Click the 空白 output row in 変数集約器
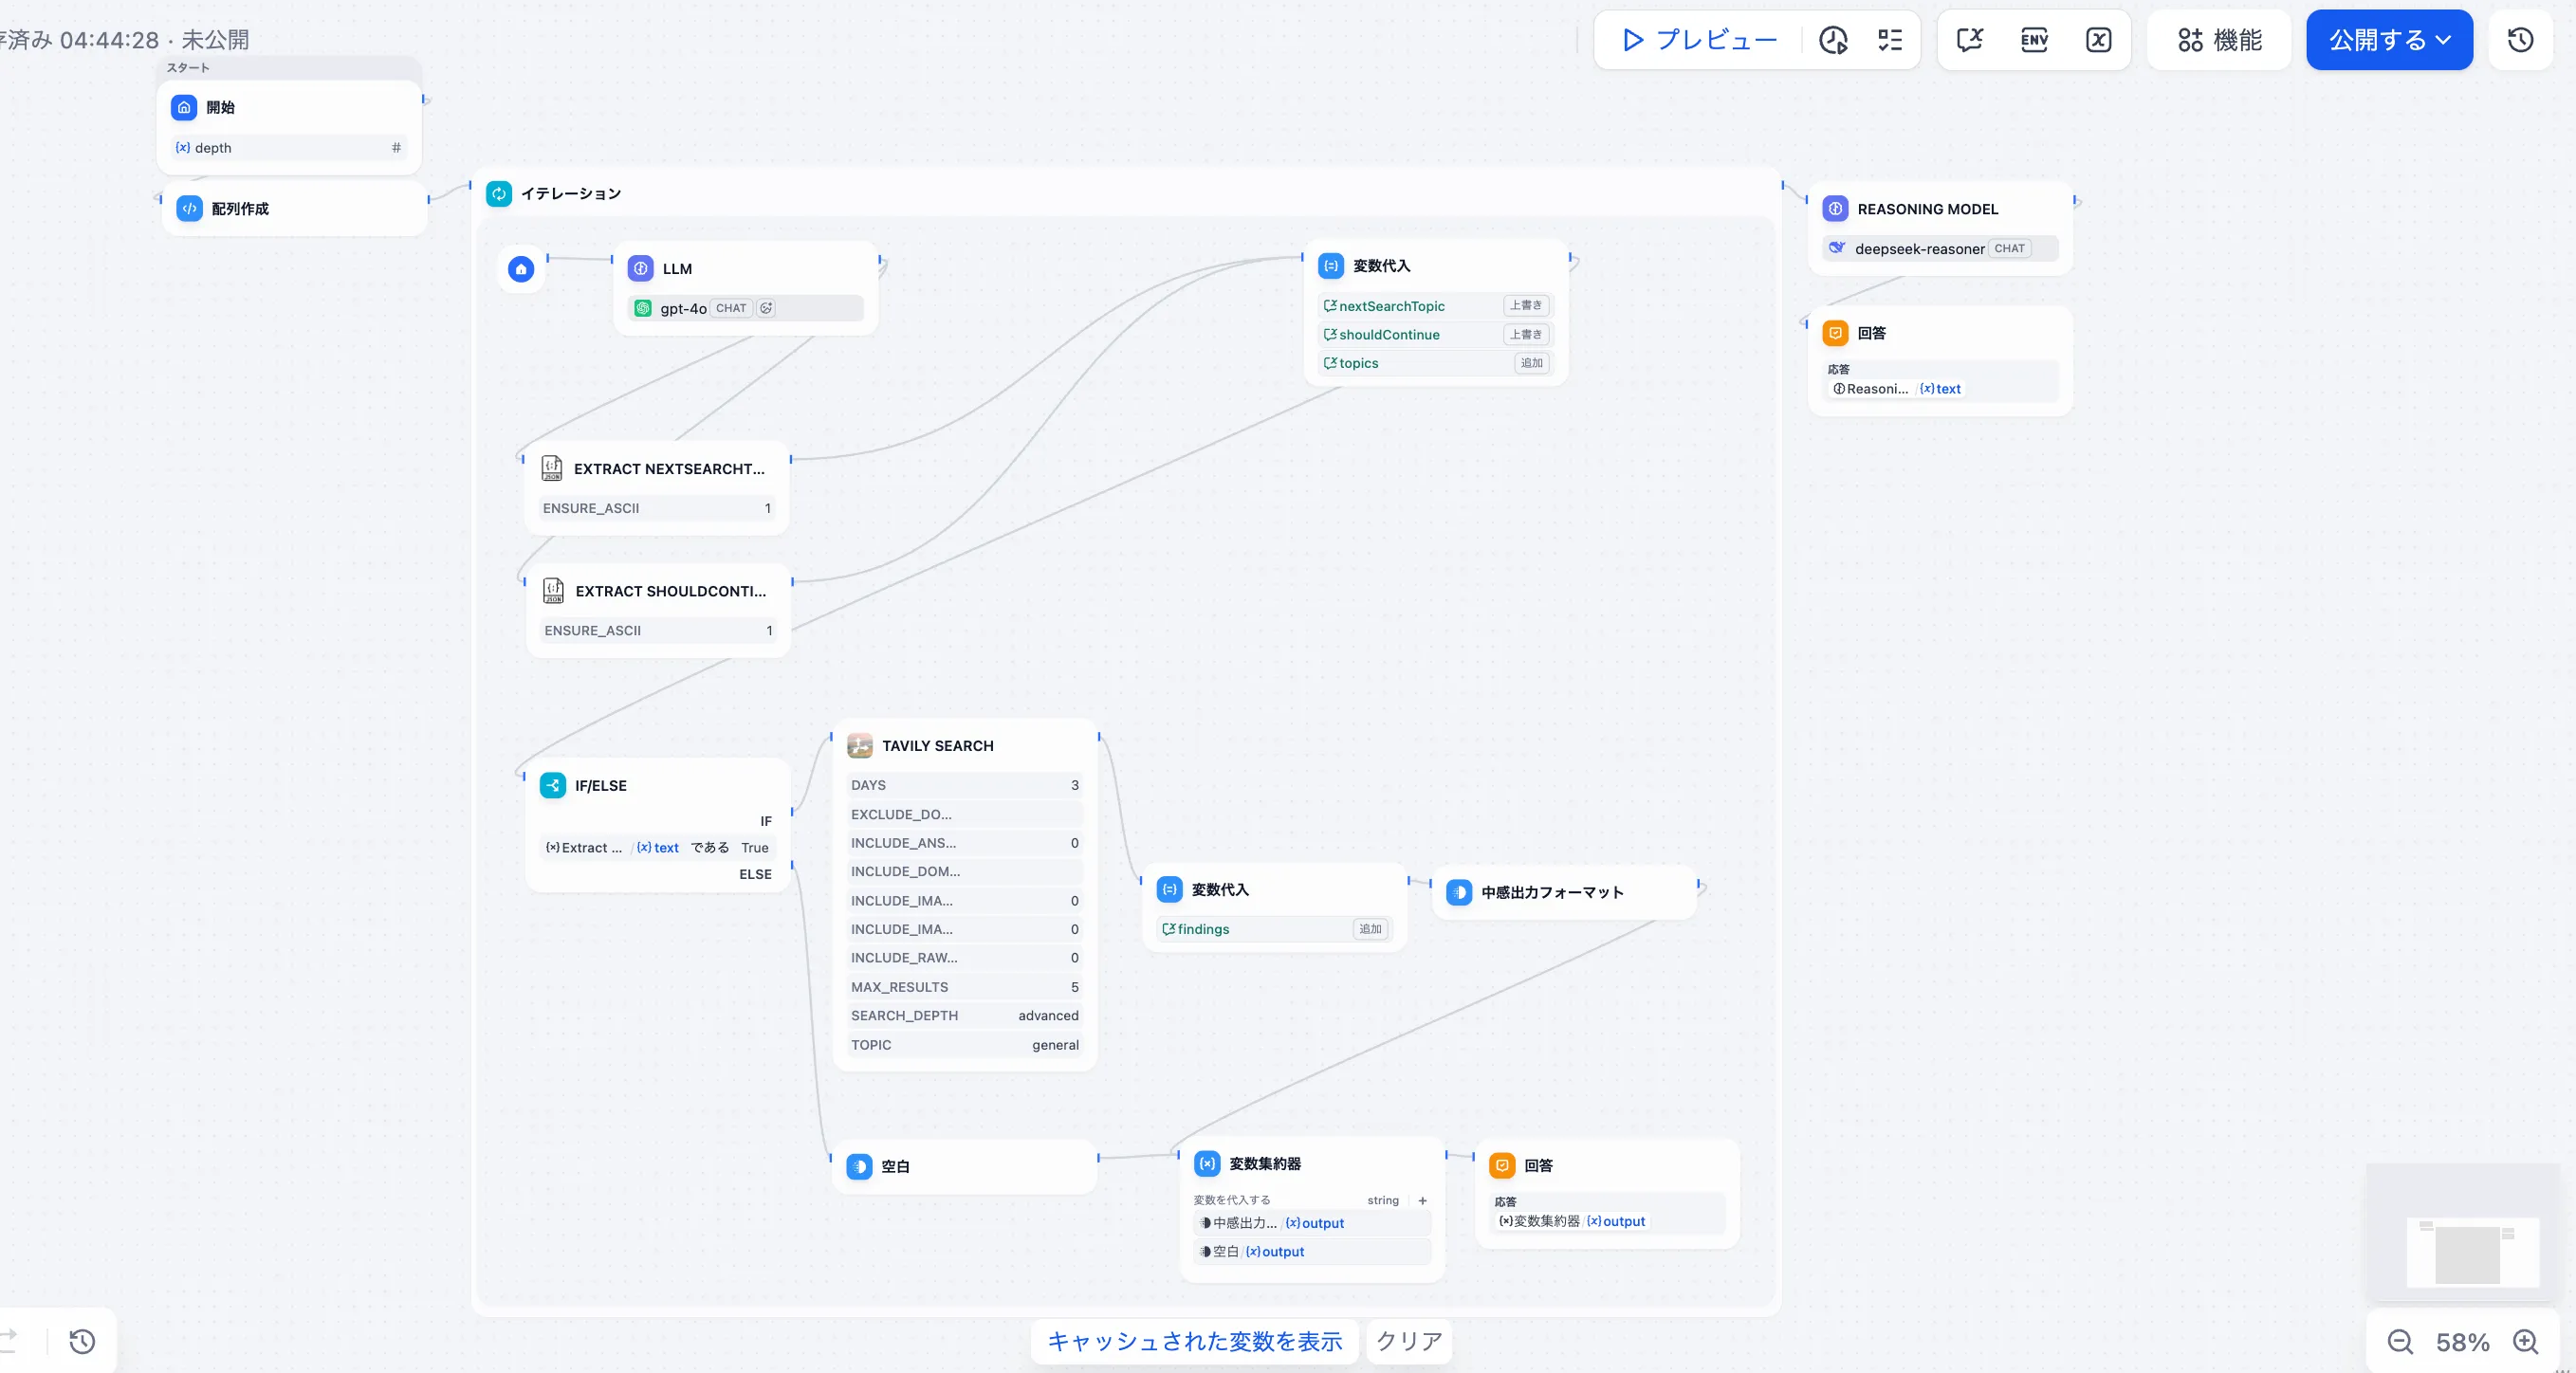Image resolution: width=2576 pixels, height=1373 pixels. pyautogui.click(x=1312, y=1251)
